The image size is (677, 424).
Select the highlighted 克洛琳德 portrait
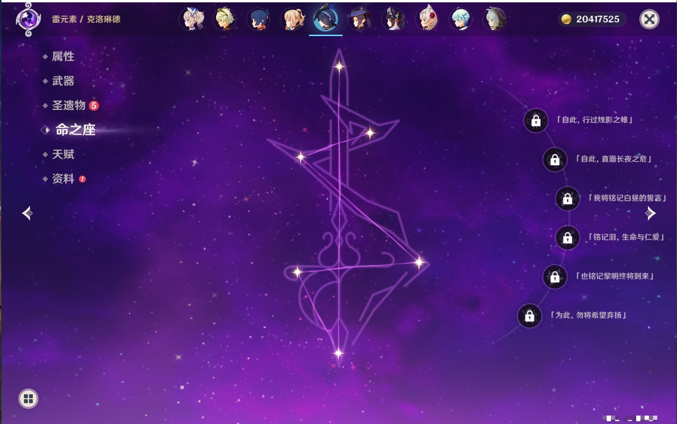tap(326, 19)
